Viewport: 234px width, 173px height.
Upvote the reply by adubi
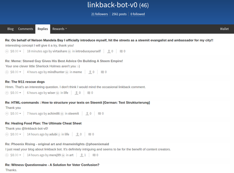click(x=7, y=134)
